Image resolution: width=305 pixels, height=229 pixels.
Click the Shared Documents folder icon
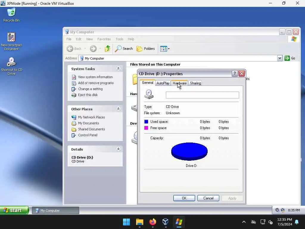(74, 129)
